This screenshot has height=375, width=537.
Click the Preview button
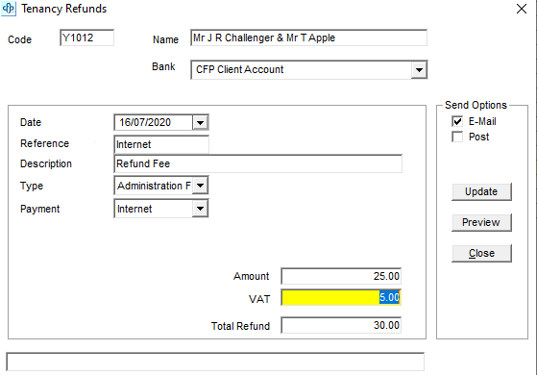(x=481, y=222)
